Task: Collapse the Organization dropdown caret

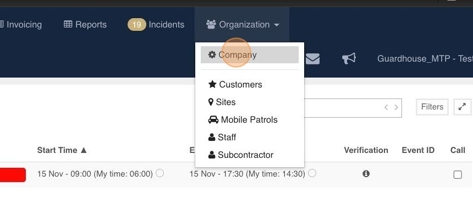Action: [277, 25]
